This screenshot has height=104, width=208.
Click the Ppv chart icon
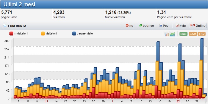[161, 26]
